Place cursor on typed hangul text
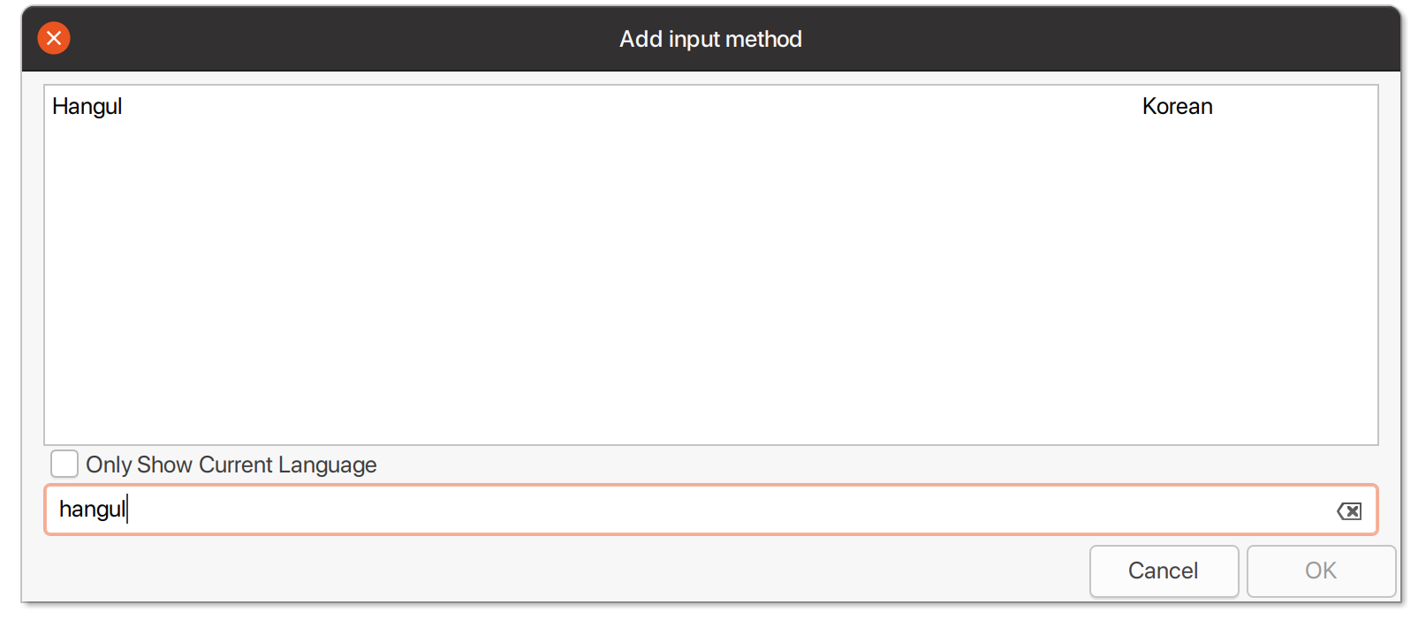This screenshot has height=627, width=1426. [92, 510]
